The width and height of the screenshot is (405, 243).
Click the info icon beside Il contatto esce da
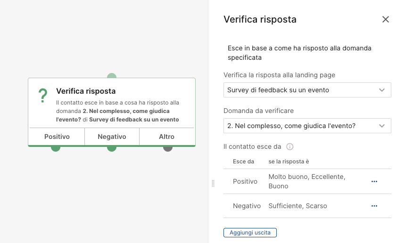(290, 147)
